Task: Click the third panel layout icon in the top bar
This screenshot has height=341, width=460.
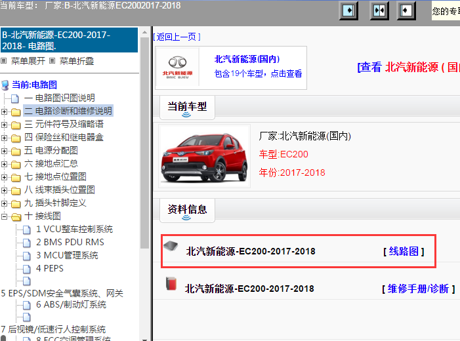Action: (x=406, y=11)
